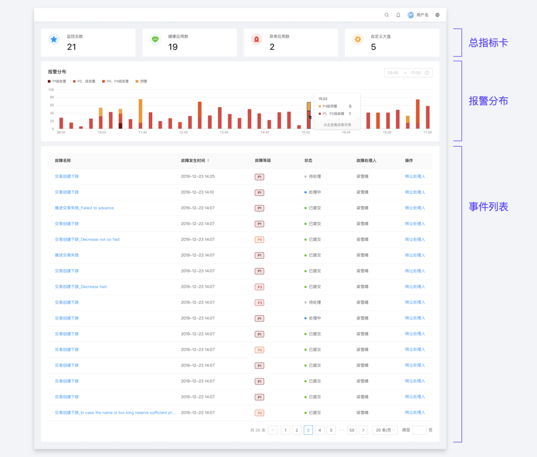The width and height of the screenshot is (537, 457).
Task: Click the 异常应用数 2 card
Action: tap(291, 43)
